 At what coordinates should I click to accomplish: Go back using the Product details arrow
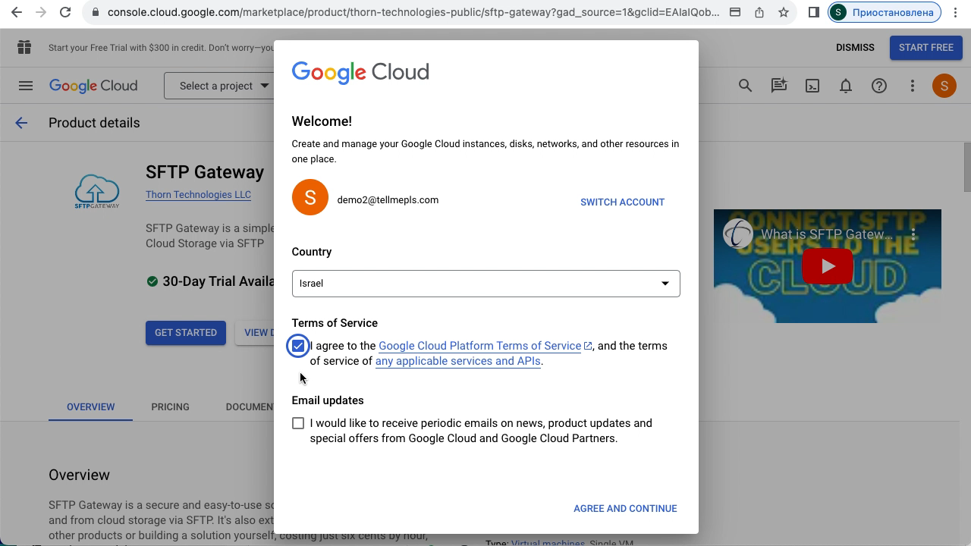(x=21, y=123)
